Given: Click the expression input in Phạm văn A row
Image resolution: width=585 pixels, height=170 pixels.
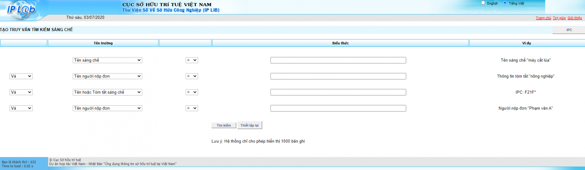Looking at the screenshot, I should pos(338,109).
